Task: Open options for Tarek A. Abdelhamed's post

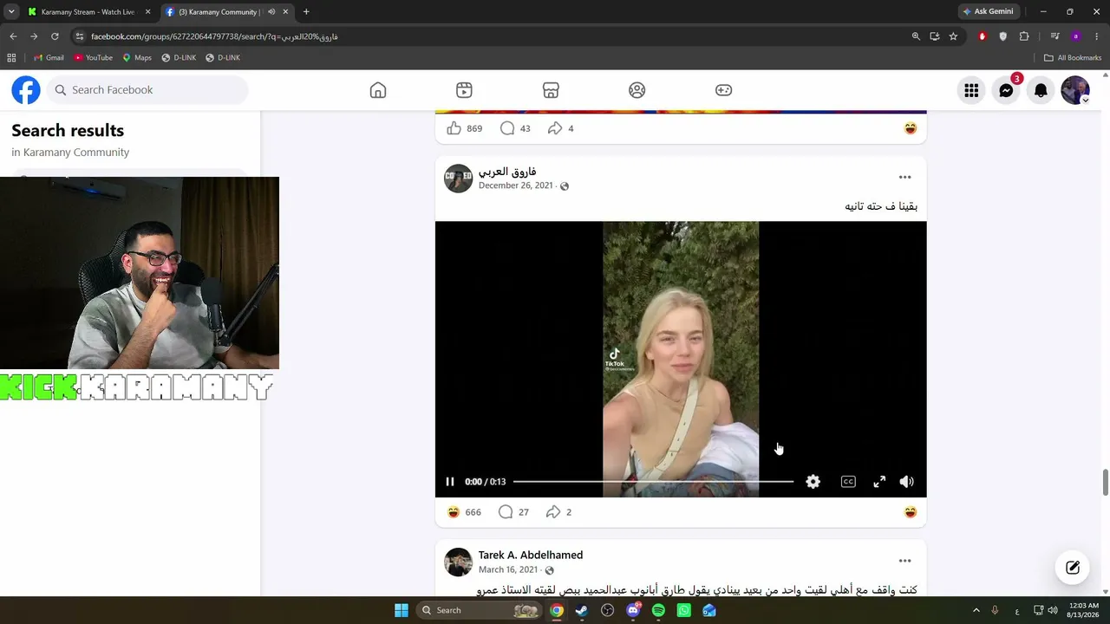Action: [x=904, y=561]
